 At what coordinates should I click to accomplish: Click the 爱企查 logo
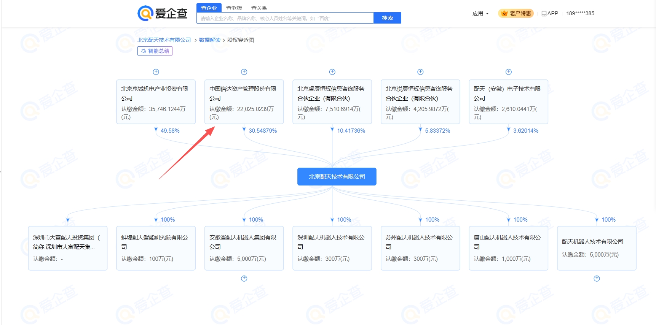click(x=163, y=13)
